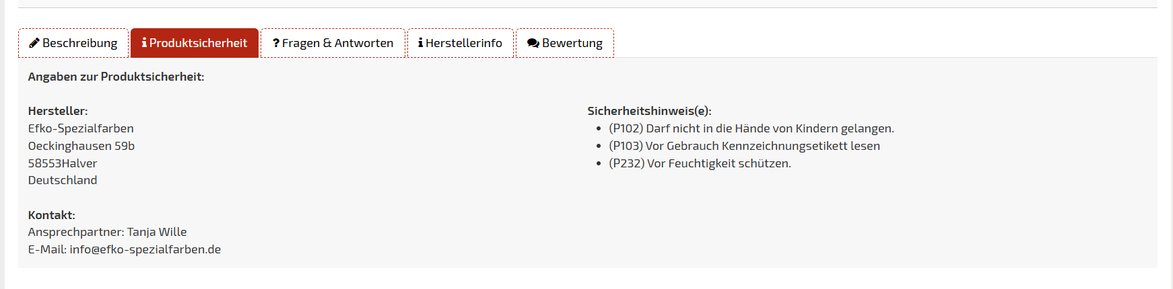Show the Herstellerinfo tab
Screen dimensions: 1173x289
pyautogui.click(x=463, y=43)
